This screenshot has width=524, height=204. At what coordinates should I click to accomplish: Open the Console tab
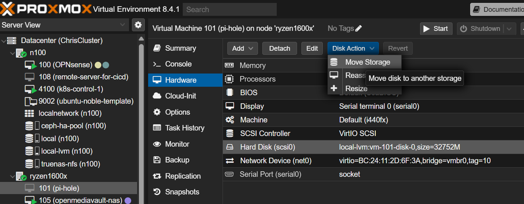tap(185, 64)
